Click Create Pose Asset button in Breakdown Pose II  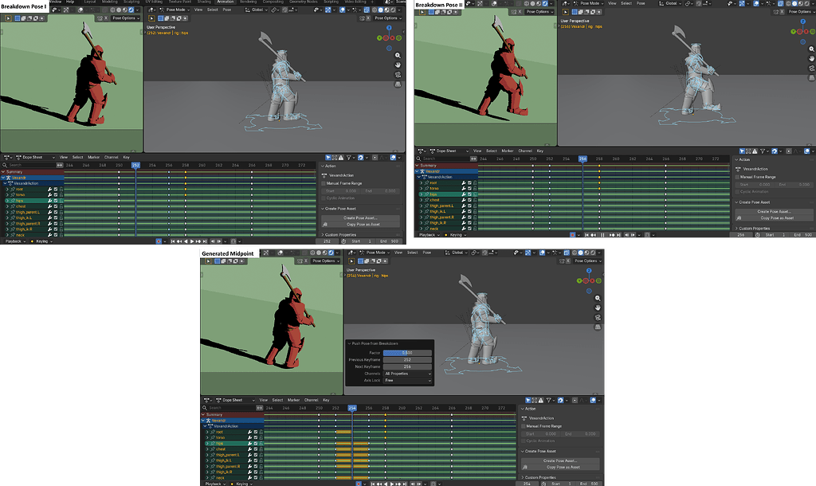point(775,212)
